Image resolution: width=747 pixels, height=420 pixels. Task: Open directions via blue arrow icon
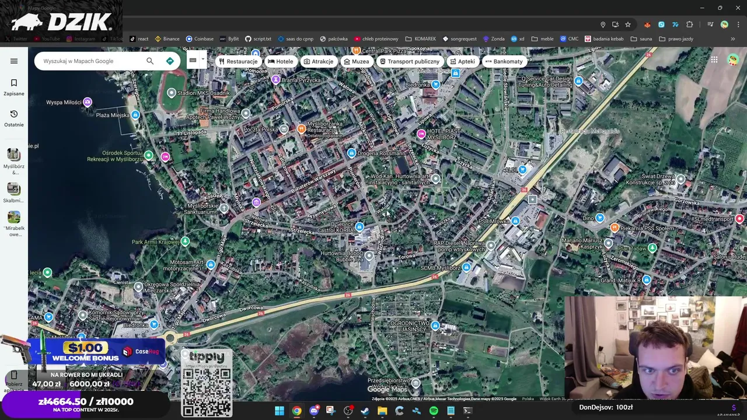pyautogui.click(x=170, y=61)
